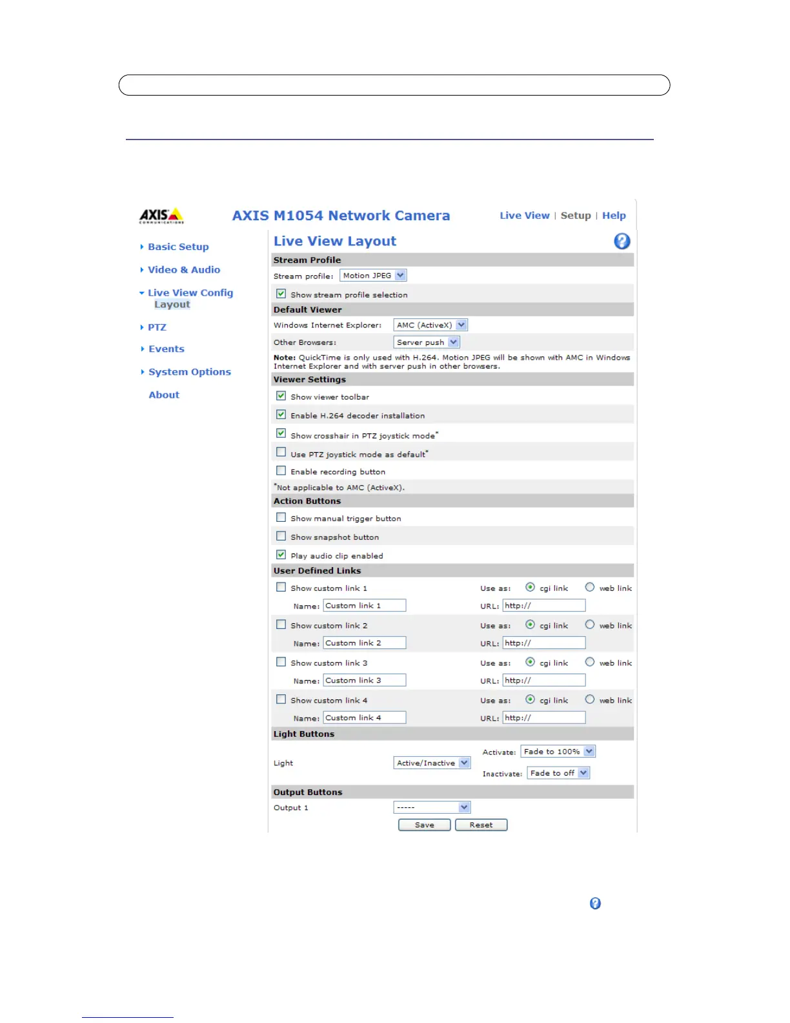Open help via blue question mark icon beside Live View Layout
The width and height of the screenshot is (790, 1023).
(622, 241)
